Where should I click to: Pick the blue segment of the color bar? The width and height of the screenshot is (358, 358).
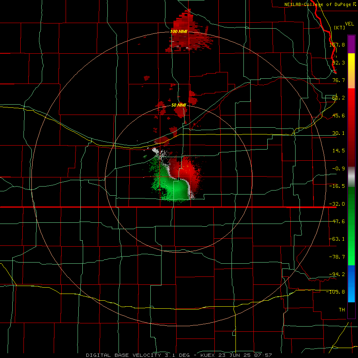351,284
